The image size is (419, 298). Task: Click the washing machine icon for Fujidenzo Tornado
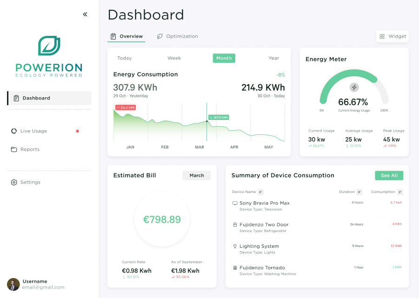tap(234, 267)
